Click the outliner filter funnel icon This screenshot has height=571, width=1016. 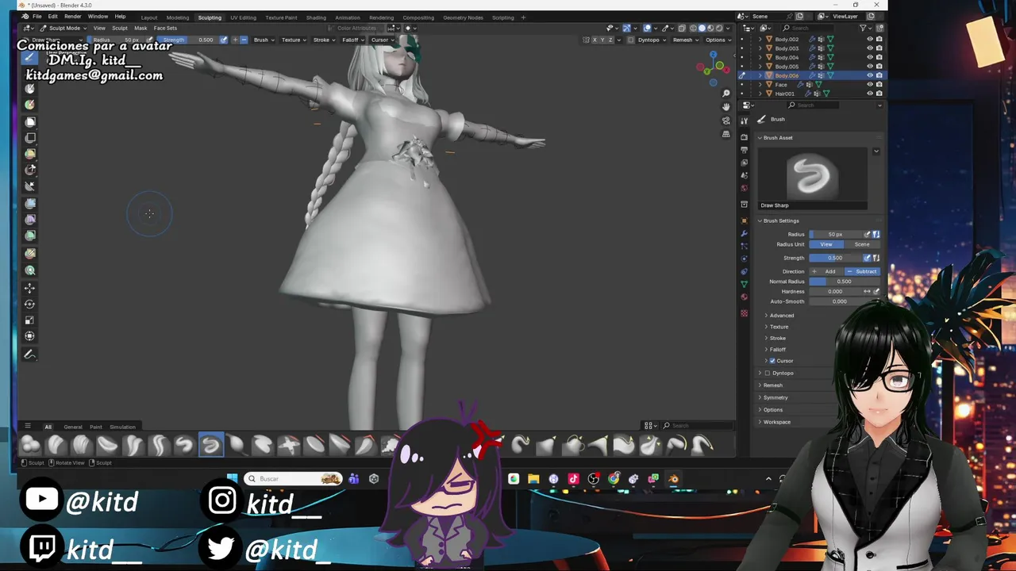[x=864, y=29]
